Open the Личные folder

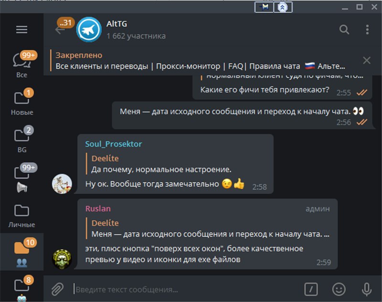pyautogui.click(x=21, y=216)
